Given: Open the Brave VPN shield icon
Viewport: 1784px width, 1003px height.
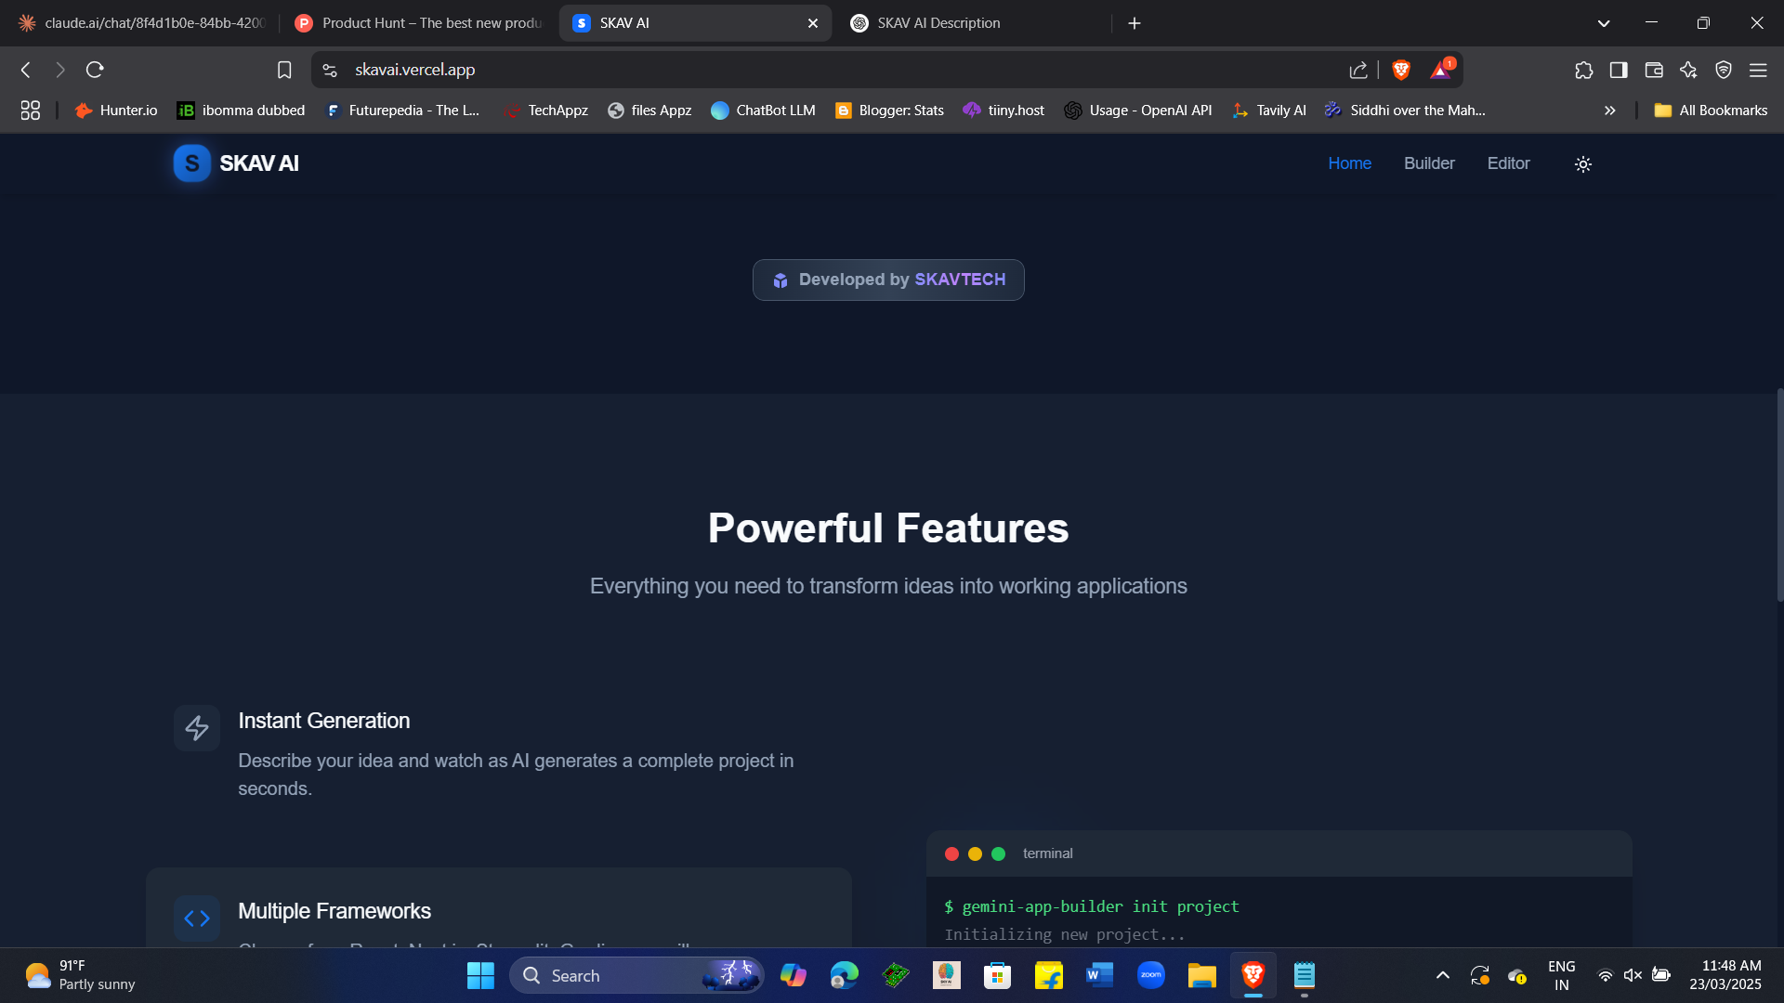Looking at the screenshot, I should coord(1724,70).
